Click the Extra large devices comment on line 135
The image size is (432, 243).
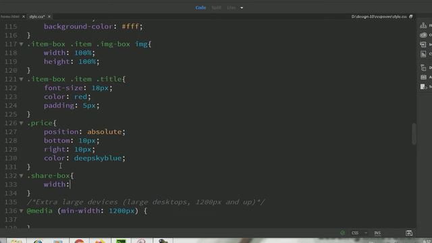[x=146, y=202]
